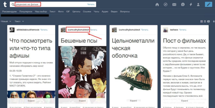Image resolution: width=215 pixels, height=108 pixels.
Task: Open the Новые sort dropdown
Action: coord(6,21)
